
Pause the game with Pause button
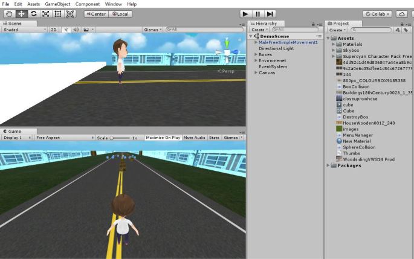(x=257, y=13)
